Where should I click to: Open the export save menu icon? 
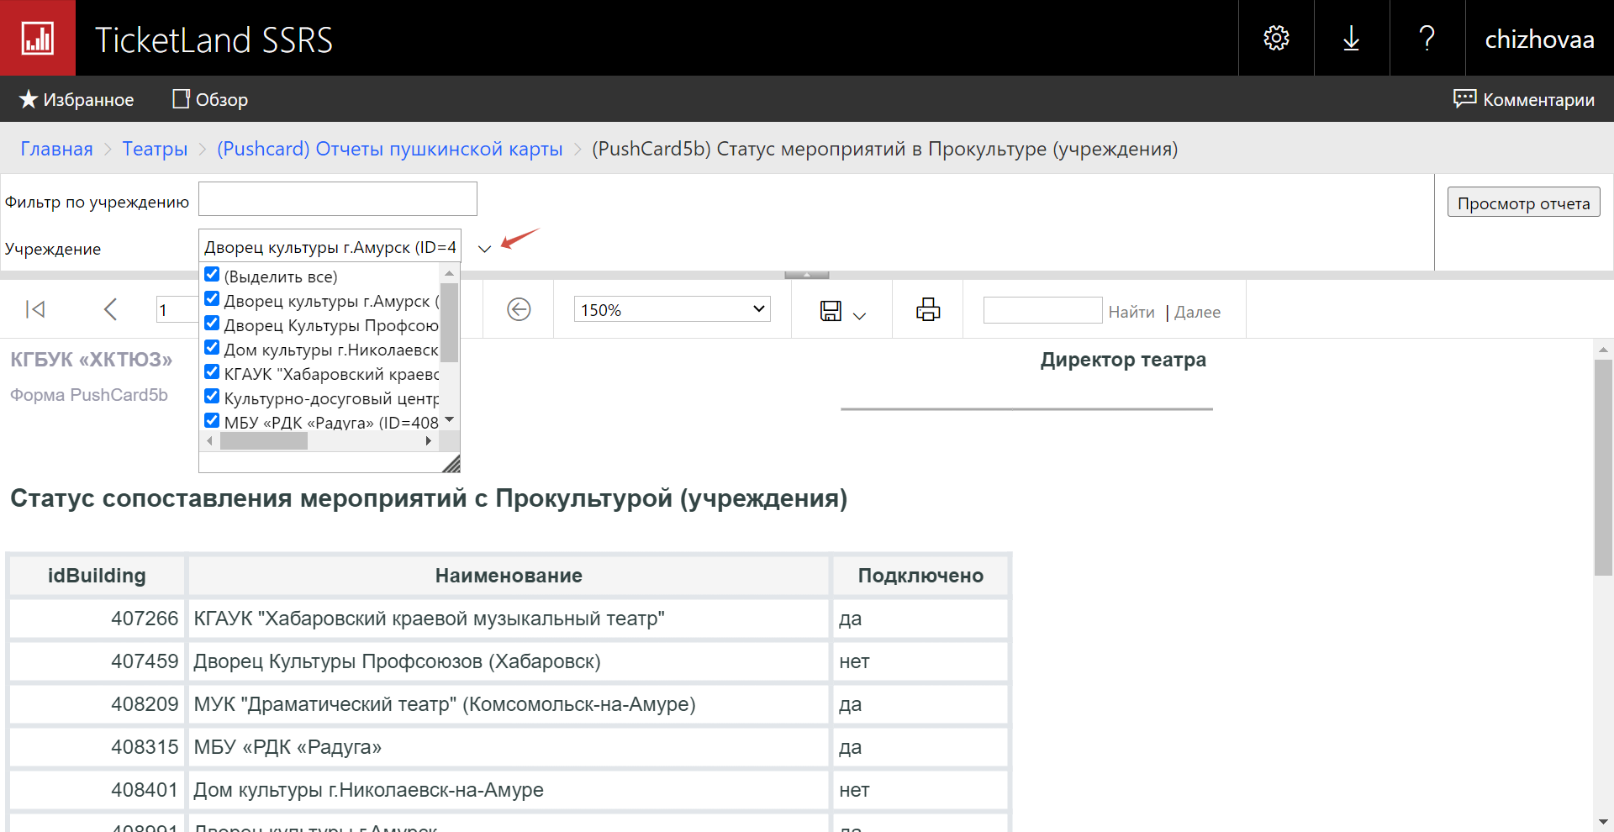point(831,311)
